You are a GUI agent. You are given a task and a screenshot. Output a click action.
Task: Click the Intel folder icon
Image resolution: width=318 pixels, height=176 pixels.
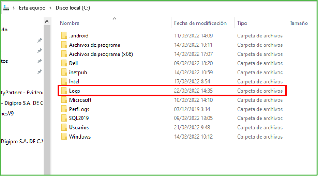(x=64, y=81)
